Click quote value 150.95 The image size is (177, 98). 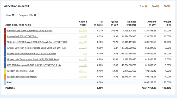[x=115, y=59]
